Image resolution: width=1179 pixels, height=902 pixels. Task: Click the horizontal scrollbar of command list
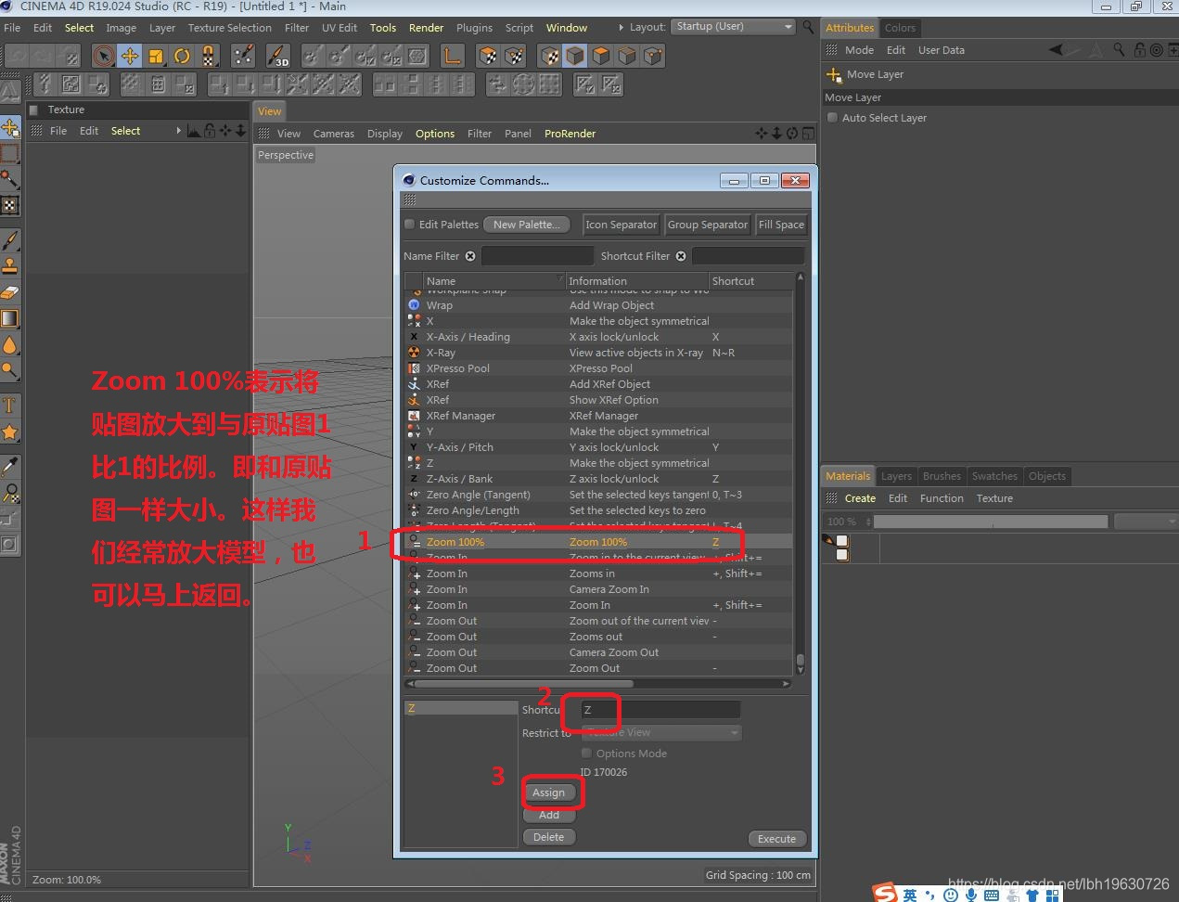click(525, 684)
